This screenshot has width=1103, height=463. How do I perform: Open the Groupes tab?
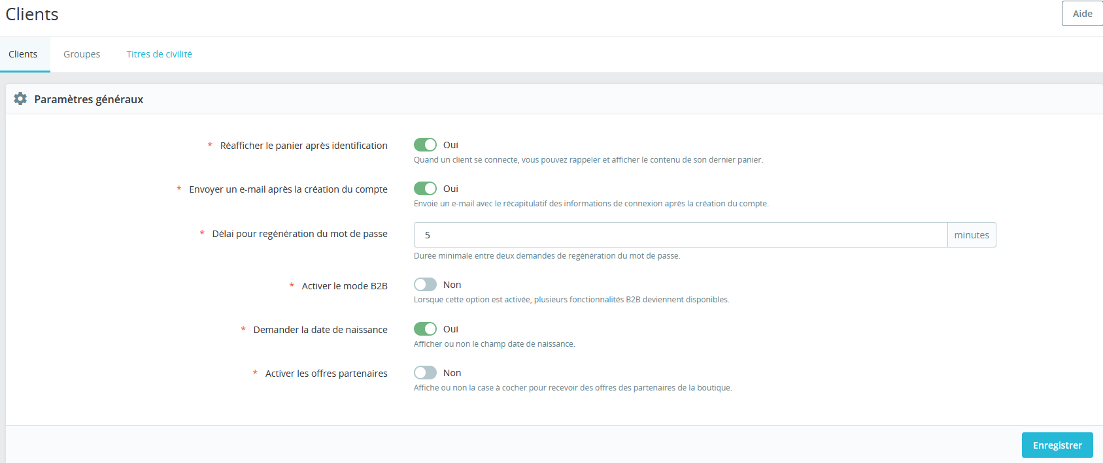(x=82, y=54)
